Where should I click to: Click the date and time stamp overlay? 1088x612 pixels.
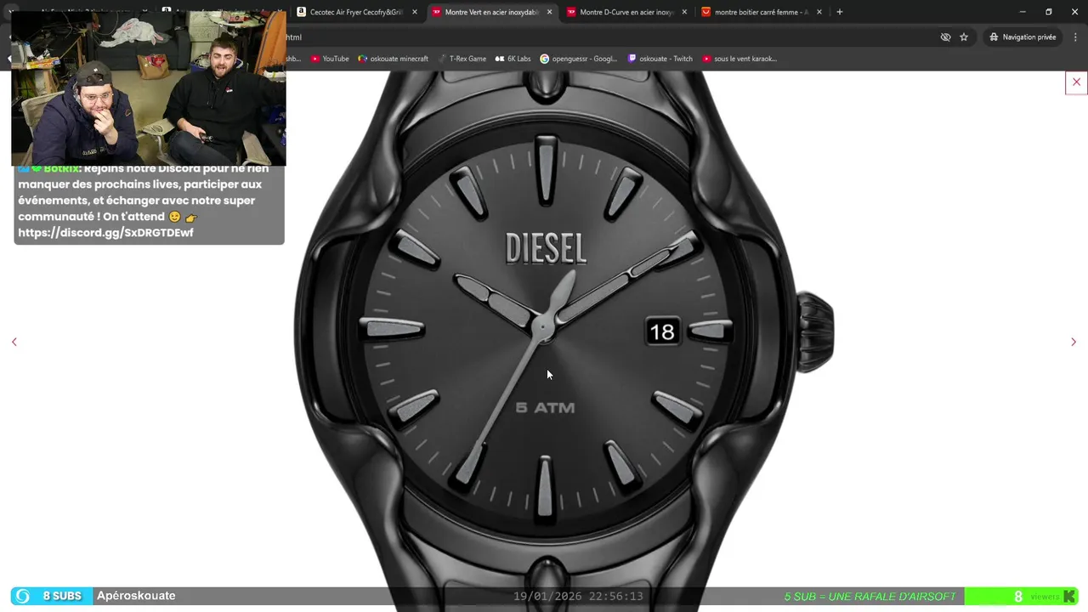(x=578, y=597)
